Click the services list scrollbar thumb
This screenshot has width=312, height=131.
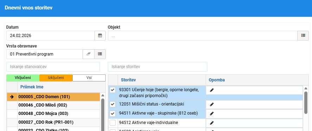click(x=306, y=102)
